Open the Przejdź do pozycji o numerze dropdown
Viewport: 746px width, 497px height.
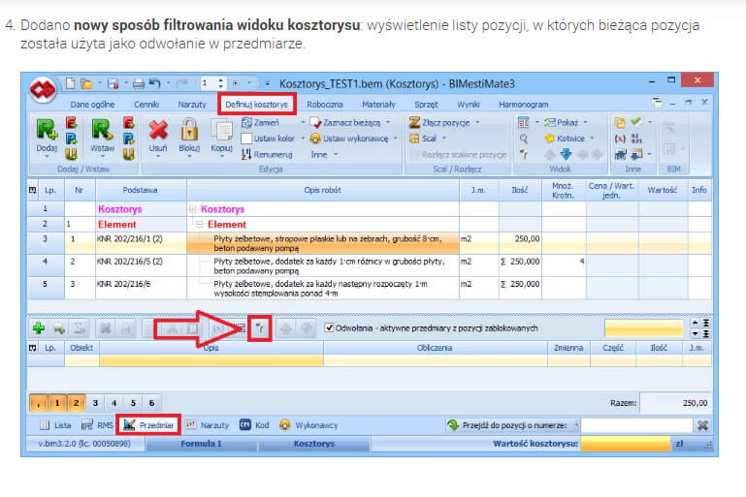coord(576,425)
